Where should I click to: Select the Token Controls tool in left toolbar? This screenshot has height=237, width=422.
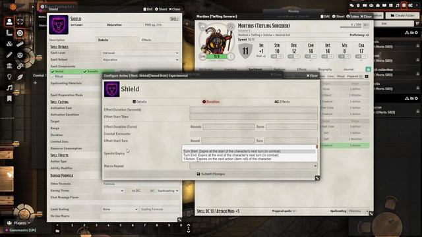tap(9, 22)
